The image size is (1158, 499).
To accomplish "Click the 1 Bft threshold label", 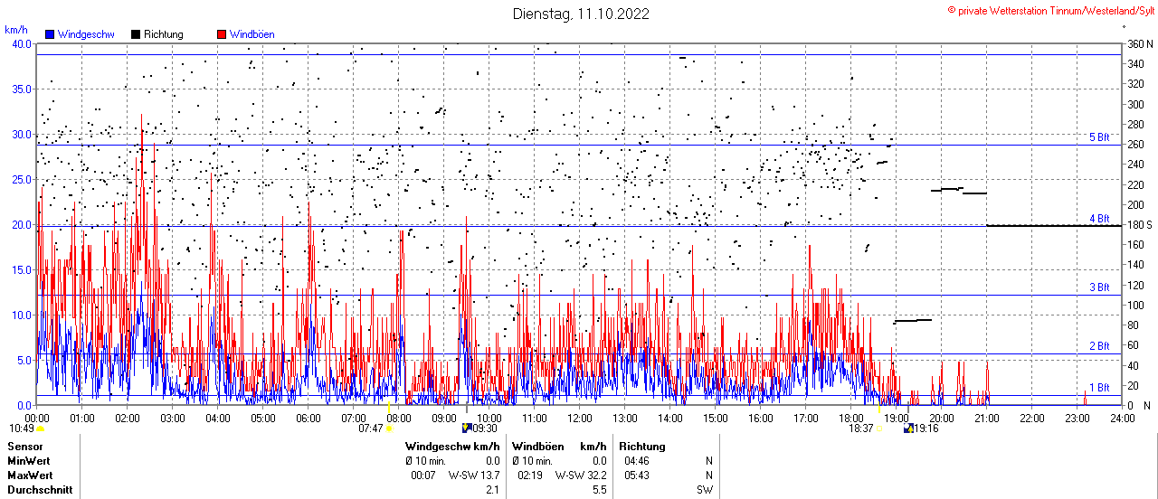I will coord(1099,388).
